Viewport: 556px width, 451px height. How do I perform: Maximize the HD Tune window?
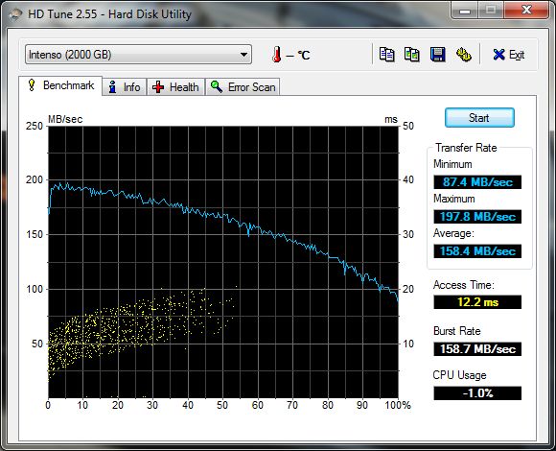[x=491, y=11]
